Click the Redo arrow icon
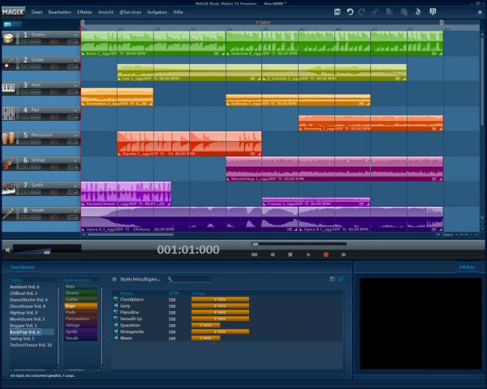The width and height of the screenshot is (487, 389). [362, 12]
